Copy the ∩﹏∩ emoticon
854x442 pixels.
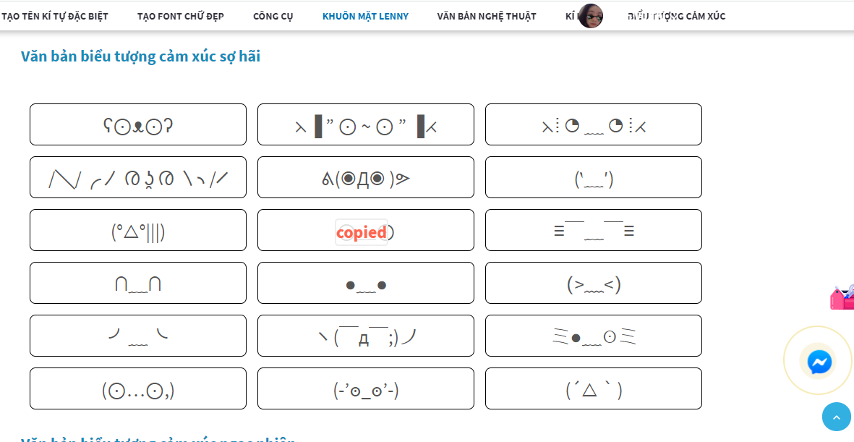138,283
